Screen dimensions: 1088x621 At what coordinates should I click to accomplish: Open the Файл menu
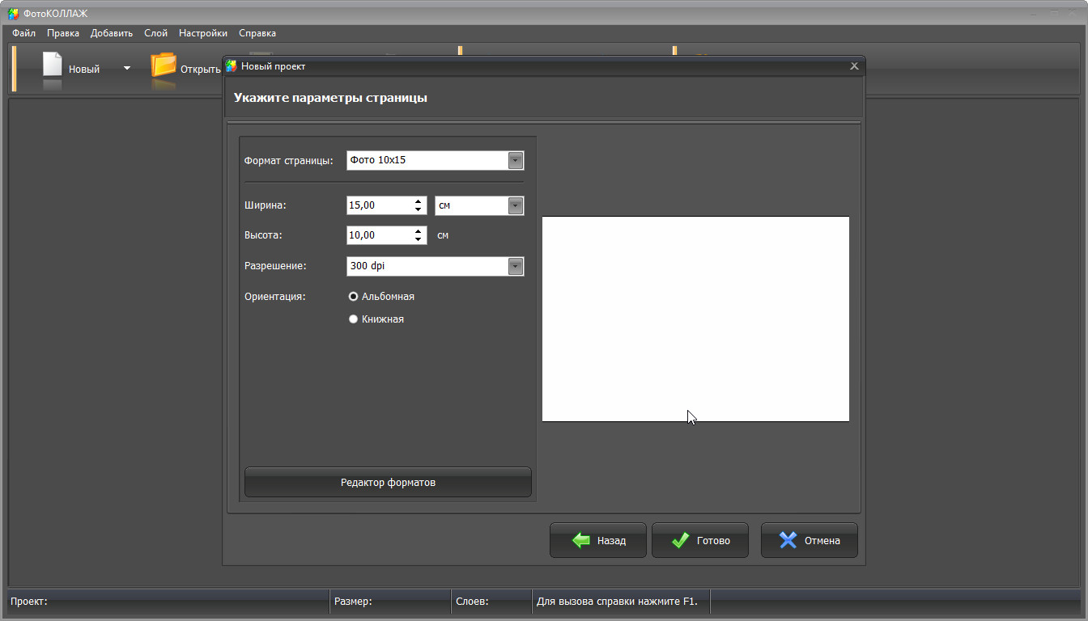[x=23, y=33]
